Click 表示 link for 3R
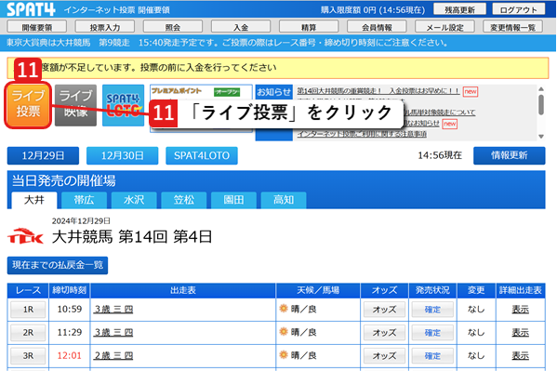Viewport: 557px width, 371px height. tap(520, 355)
